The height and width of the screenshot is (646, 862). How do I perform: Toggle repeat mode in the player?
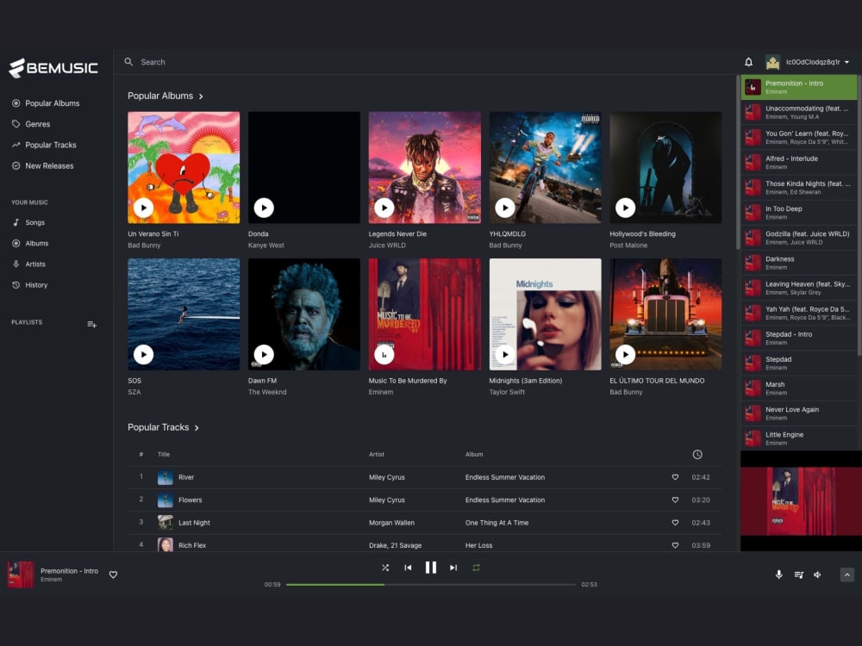[475, 568]
